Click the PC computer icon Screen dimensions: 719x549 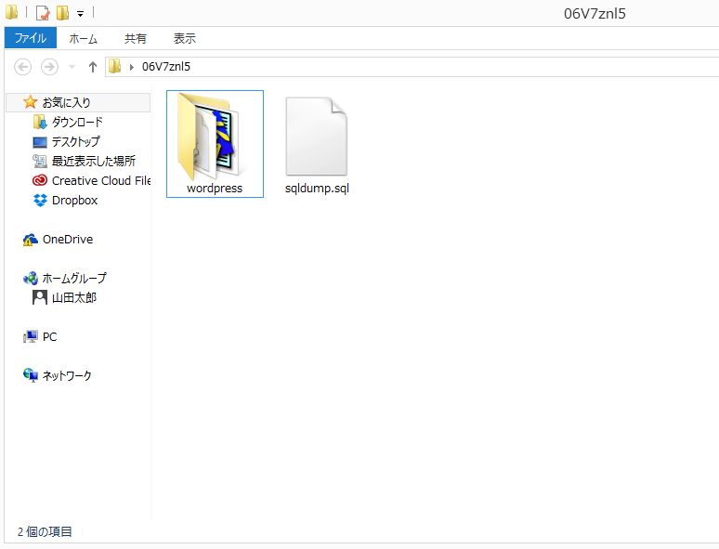(x=31, y=337)
